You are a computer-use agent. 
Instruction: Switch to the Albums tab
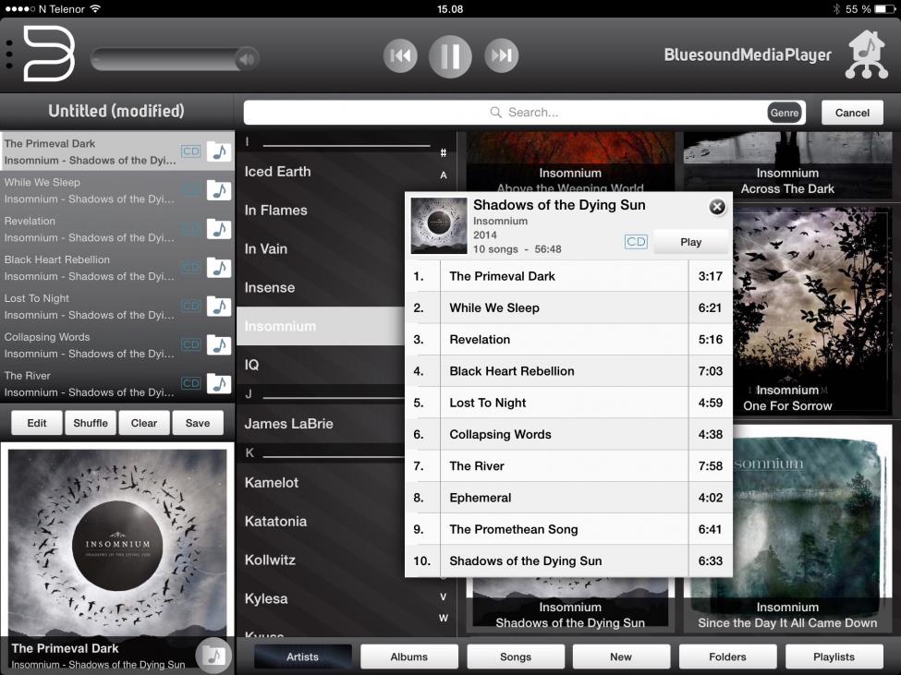409,657
